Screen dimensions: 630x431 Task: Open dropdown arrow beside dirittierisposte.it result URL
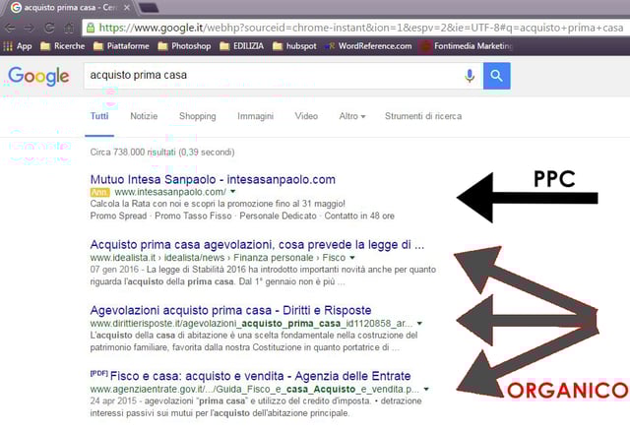pyautogui.click(x=420, y=322)
